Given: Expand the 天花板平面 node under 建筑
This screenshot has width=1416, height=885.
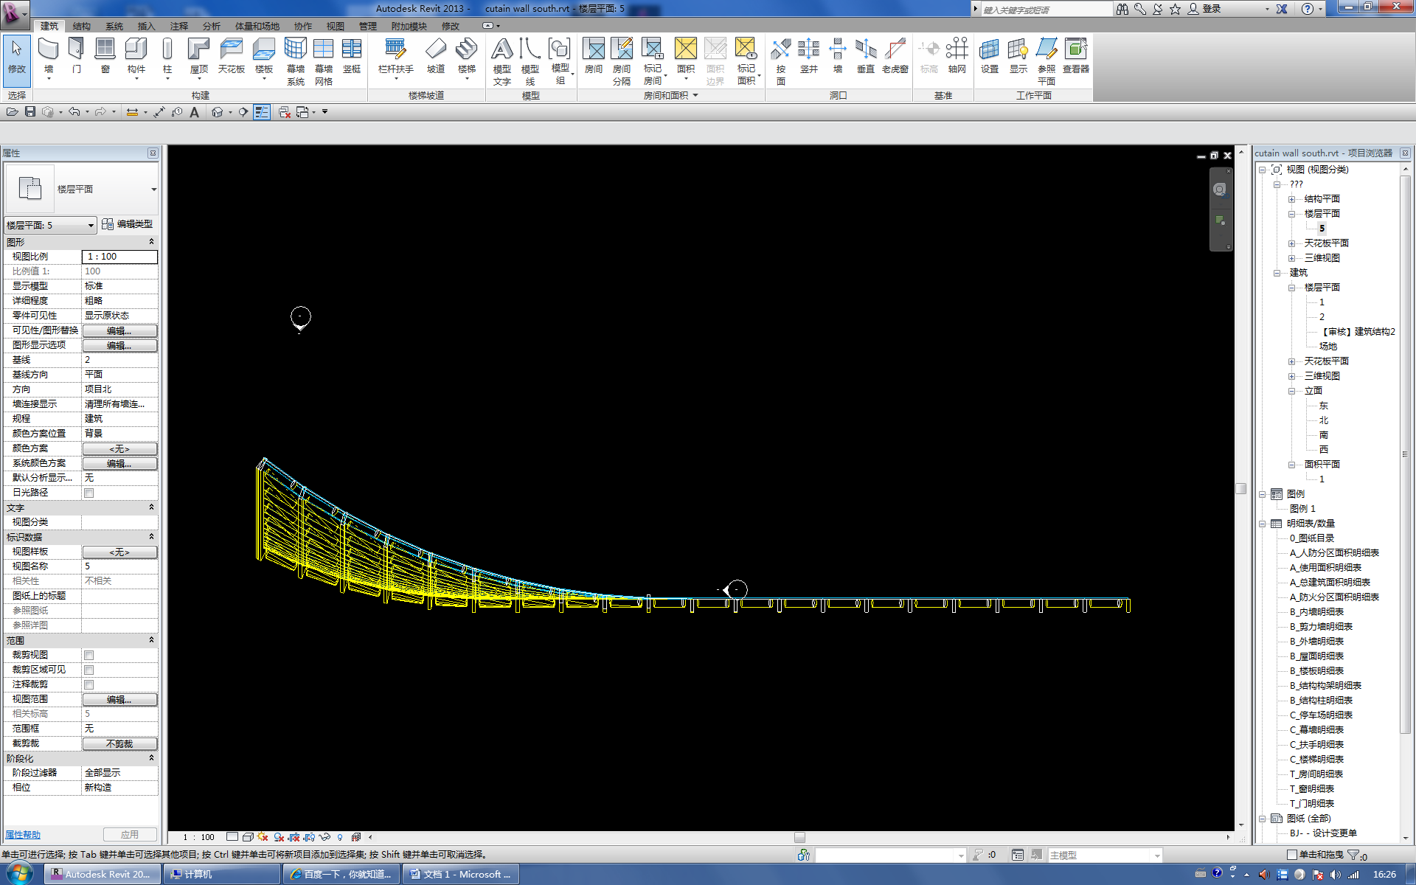Looking at the screenshot, I should pos(1291,361).
